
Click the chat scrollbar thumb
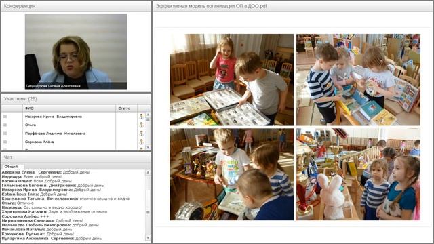pyautogui.click(x=148, y=212)
